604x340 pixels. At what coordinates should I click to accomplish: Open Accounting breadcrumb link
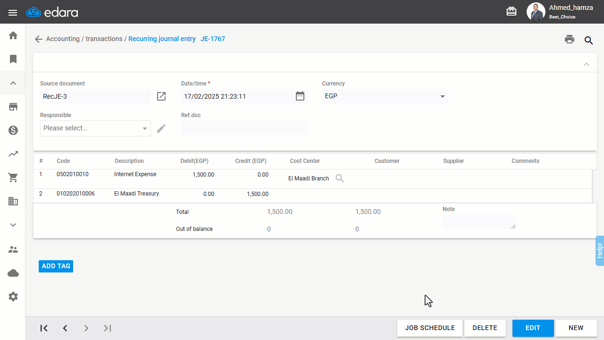[63, 39]
